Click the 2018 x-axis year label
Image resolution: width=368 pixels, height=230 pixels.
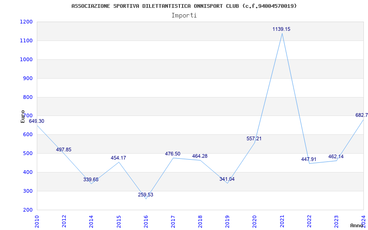coord(200,221)
